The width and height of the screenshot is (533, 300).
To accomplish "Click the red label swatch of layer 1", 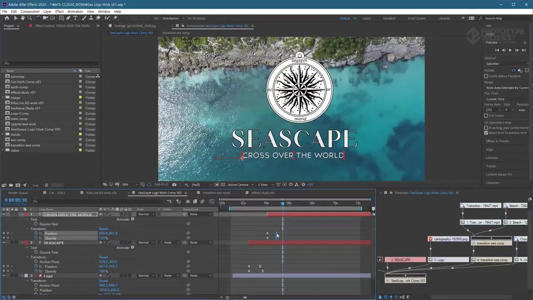I will [26, 214].
